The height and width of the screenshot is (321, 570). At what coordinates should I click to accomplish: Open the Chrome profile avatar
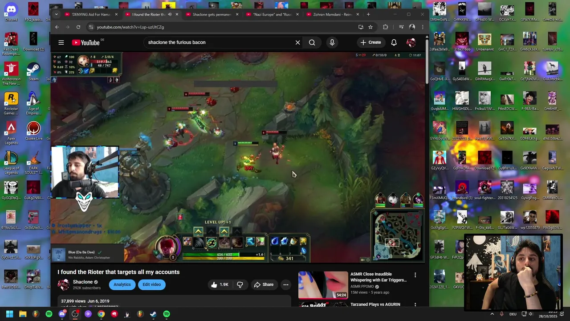[x=412, y=27]
